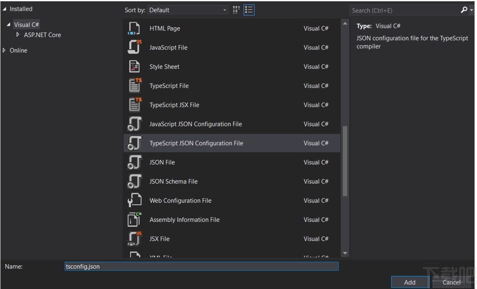The image size is (477, 289).
Task: Expand the ASP.NET Core tree node
Action: [x=18, y=35]
